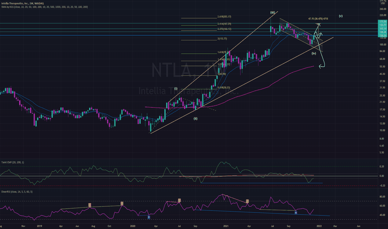388x229 pixels.
Task: Click the Nov label on time axis
Action: point(23,226)
